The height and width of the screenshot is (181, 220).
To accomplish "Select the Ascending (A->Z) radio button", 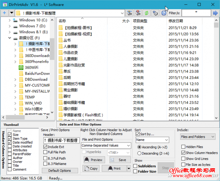I will (x=139, y=147).
